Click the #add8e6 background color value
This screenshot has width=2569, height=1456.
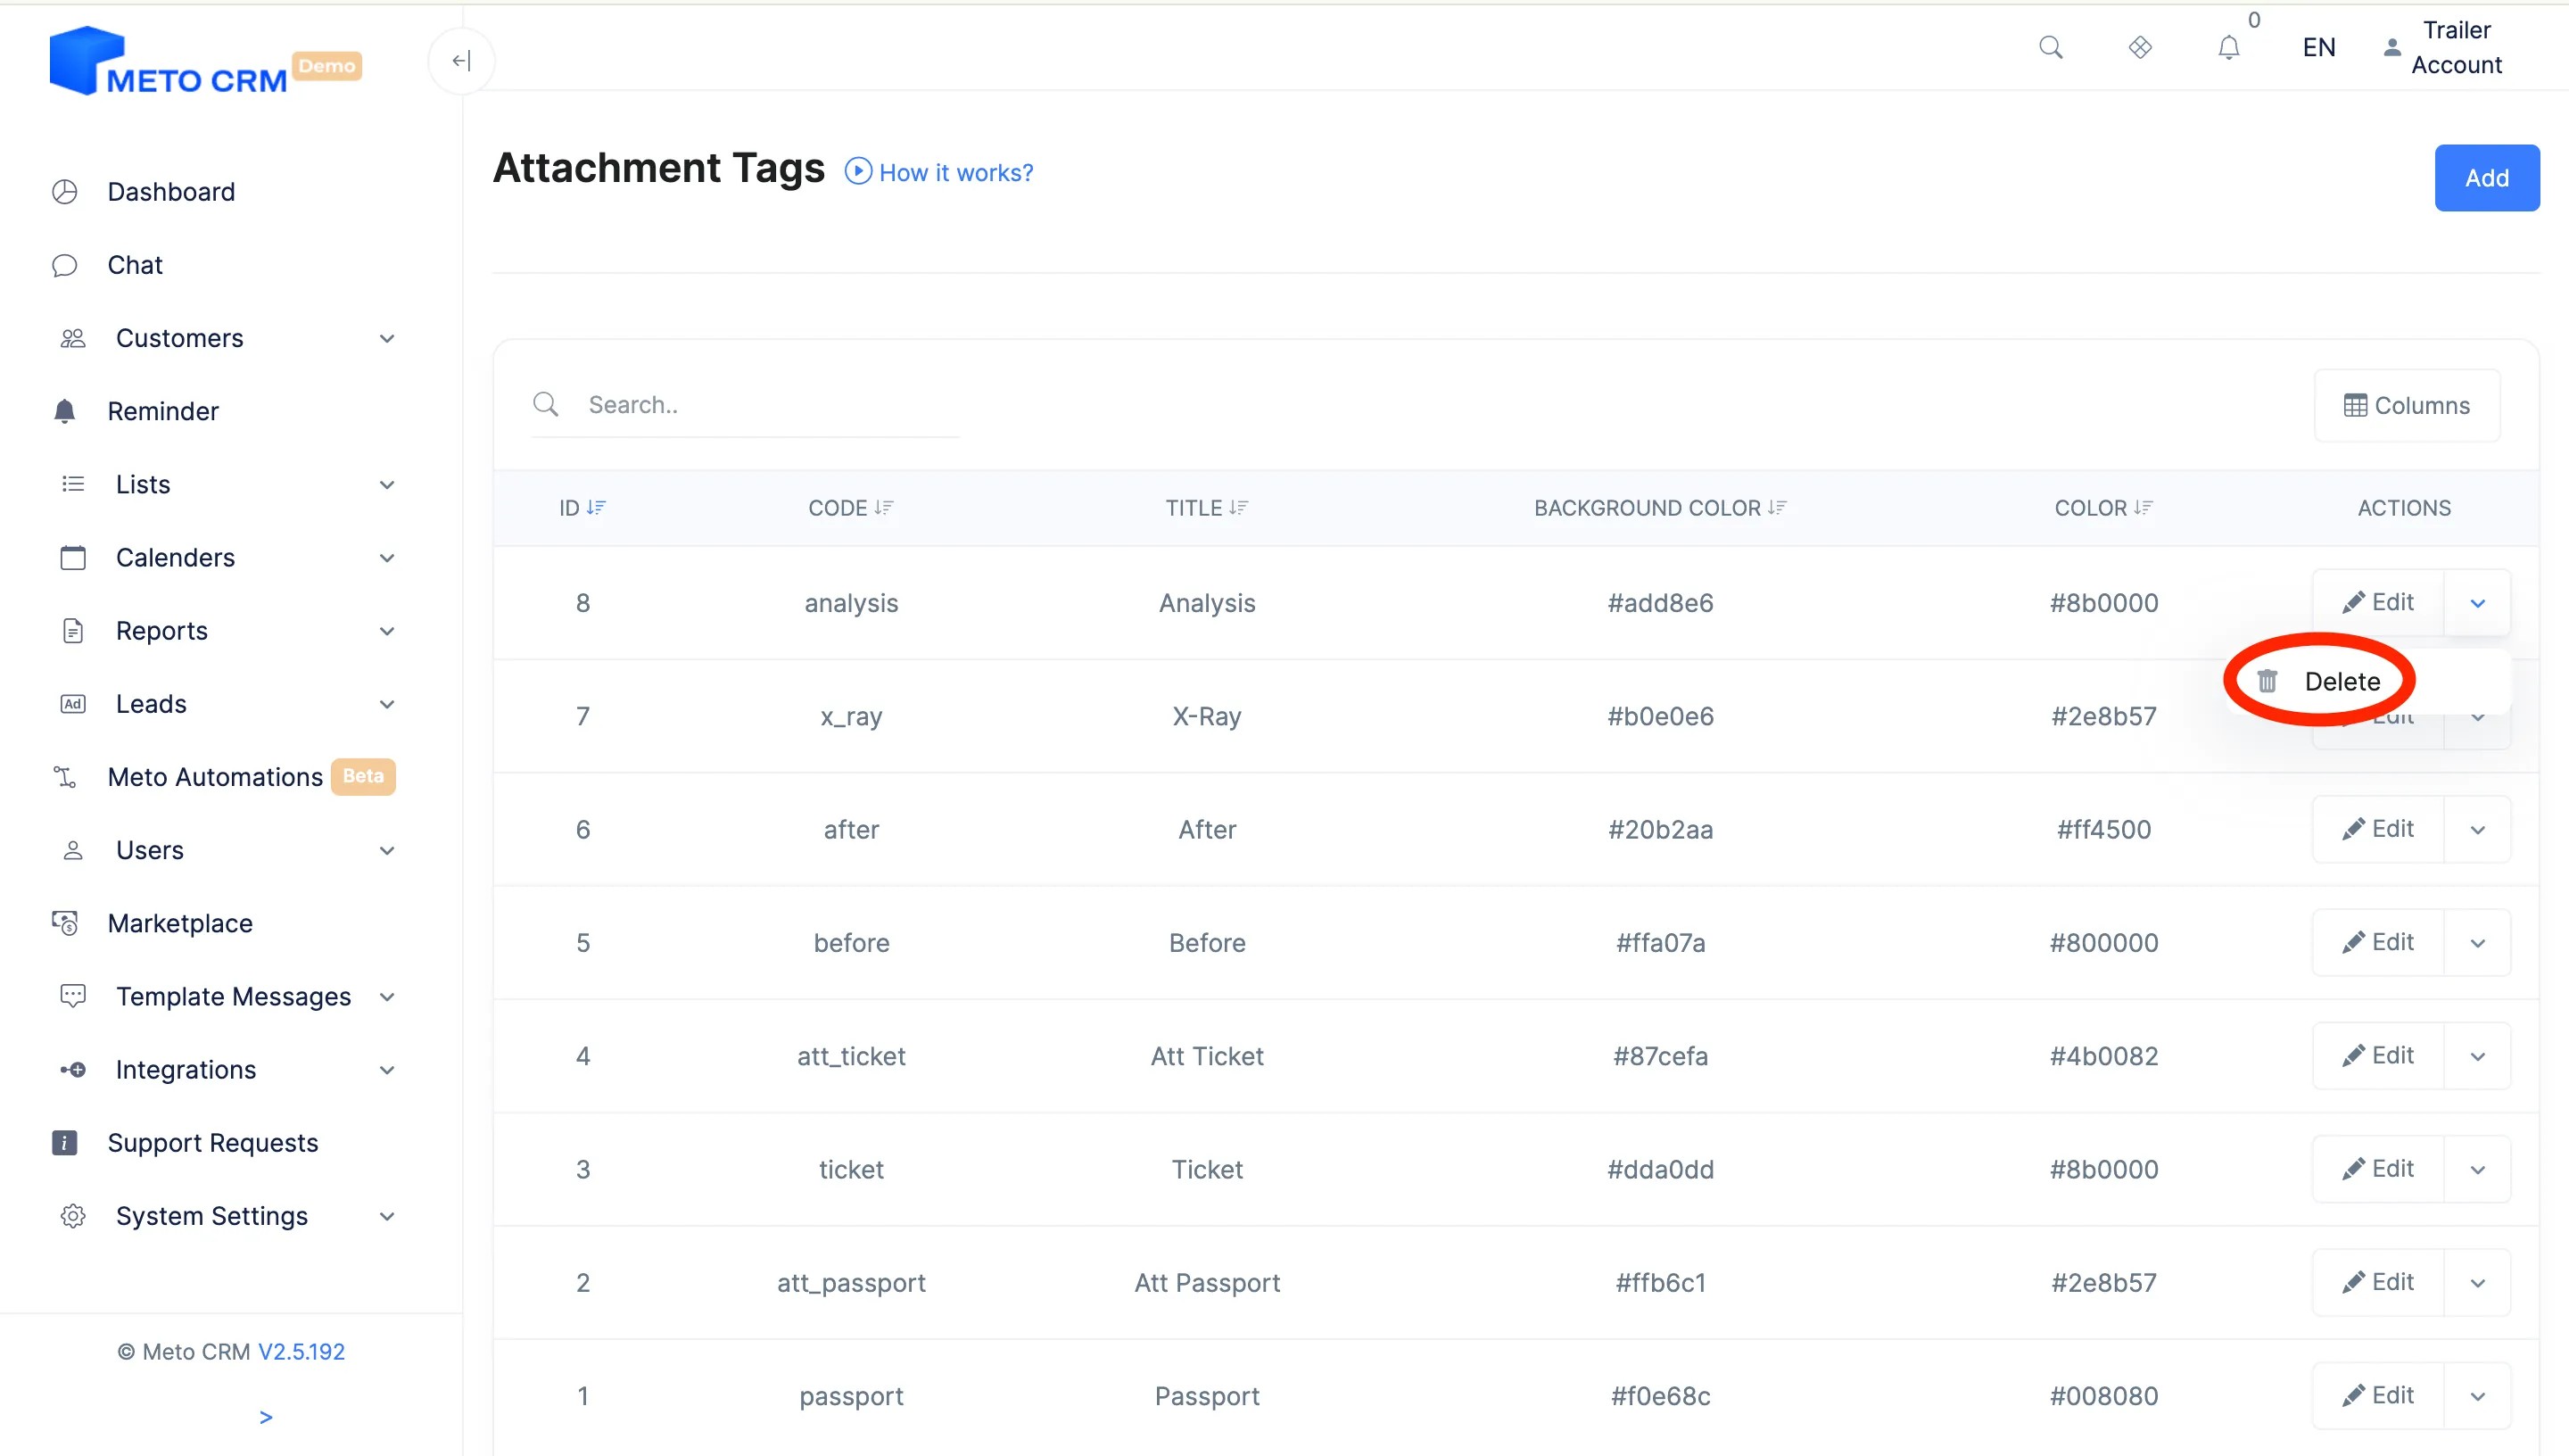pos(1659,602)
